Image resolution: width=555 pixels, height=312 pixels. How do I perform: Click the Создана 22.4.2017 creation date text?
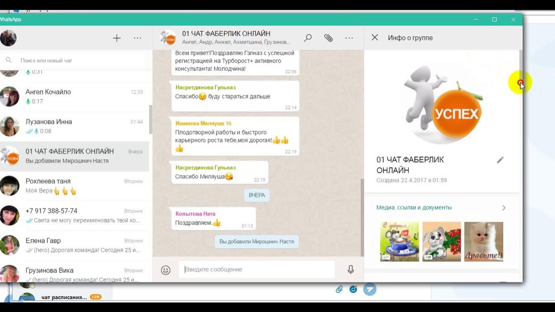coord(411,180)
